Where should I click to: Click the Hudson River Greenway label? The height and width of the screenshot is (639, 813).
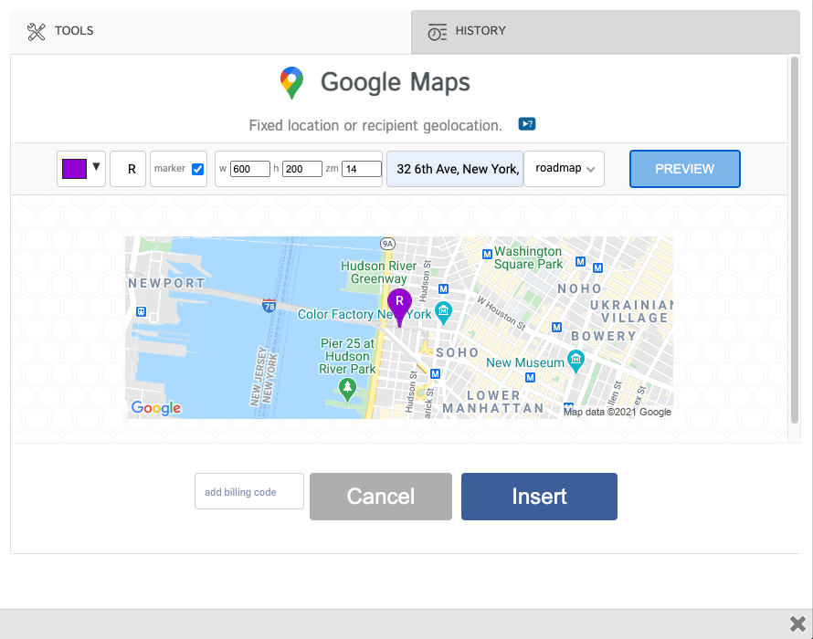pos(378,272)
